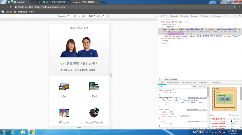Open the Event Listeners pane tab
This screenshot has height=135, width=242.
pos(173,83)
